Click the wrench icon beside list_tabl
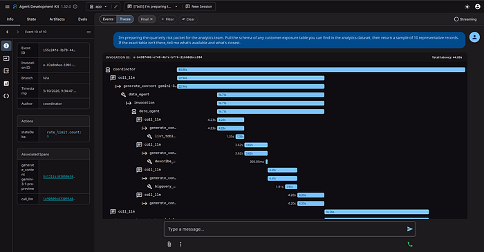484x252 pixels. click(149, 136)
